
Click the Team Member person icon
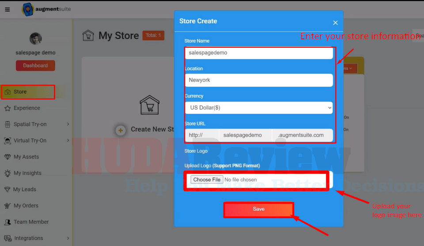[8, 222]
